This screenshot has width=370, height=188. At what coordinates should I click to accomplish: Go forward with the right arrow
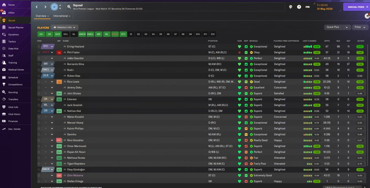[x=45, y=7]
